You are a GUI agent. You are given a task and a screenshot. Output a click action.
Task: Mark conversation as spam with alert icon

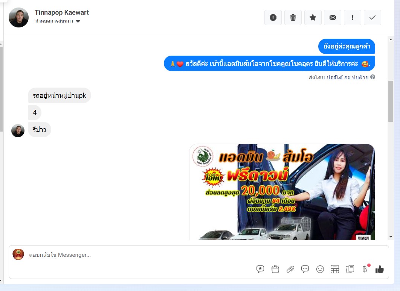click(x=273, y=18)
